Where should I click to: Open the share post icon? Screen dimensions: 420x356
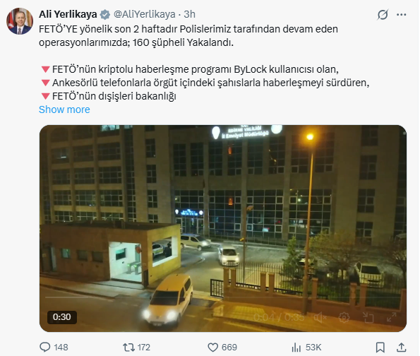tap(401, 348)
